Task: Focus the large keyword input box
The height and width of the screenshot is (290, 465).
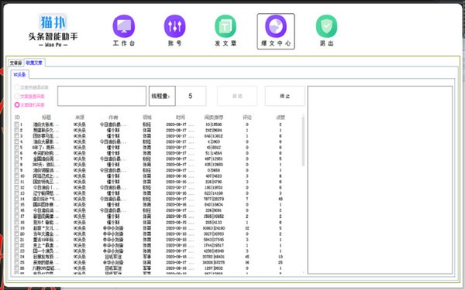Action: 102,96
